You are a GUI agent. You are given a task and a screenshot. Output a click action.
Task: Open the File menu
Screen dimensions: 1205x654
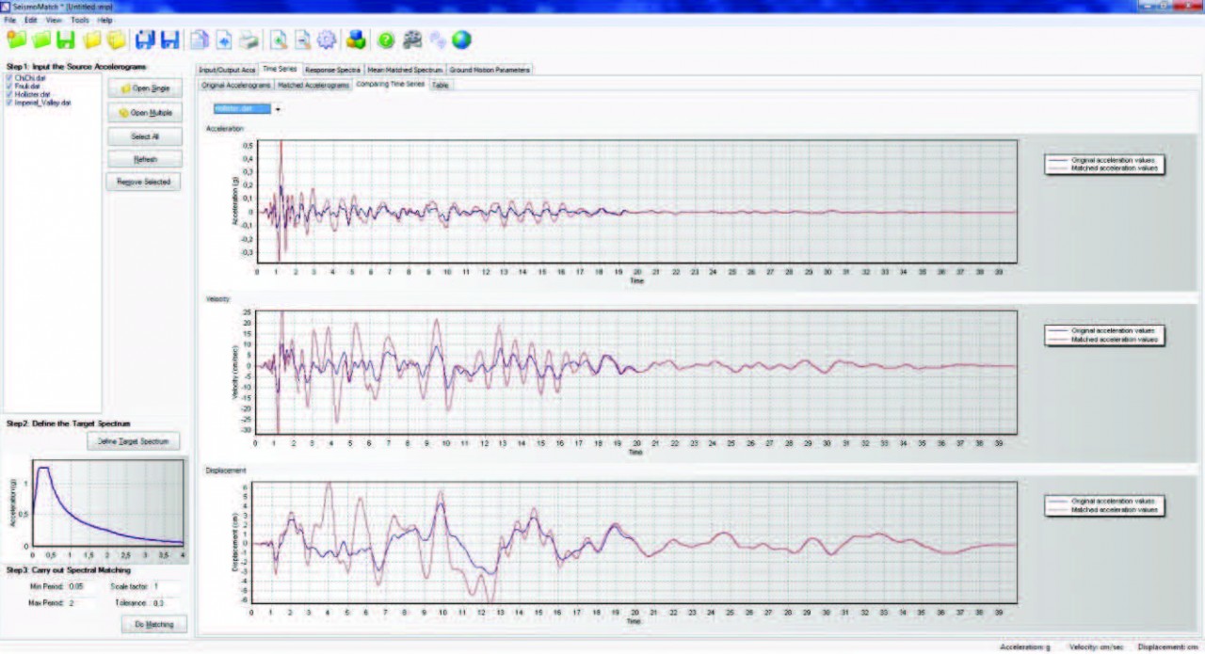pos(10,19)
